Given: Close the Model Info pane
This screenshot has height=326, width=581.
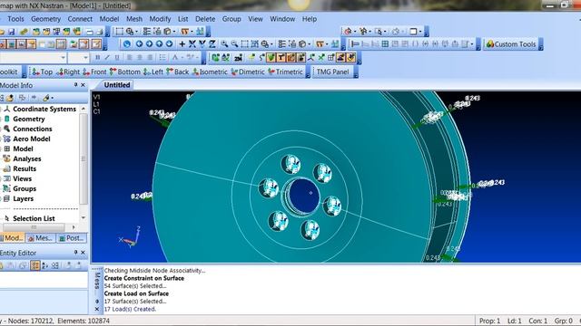Looking at the screenshot, I should pyautogui.click(x=83, y=85).
